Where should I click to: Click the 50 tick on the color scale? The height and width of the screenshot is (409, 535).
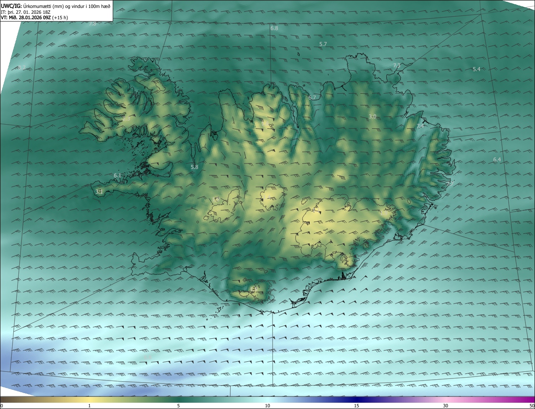coord(532,406)
